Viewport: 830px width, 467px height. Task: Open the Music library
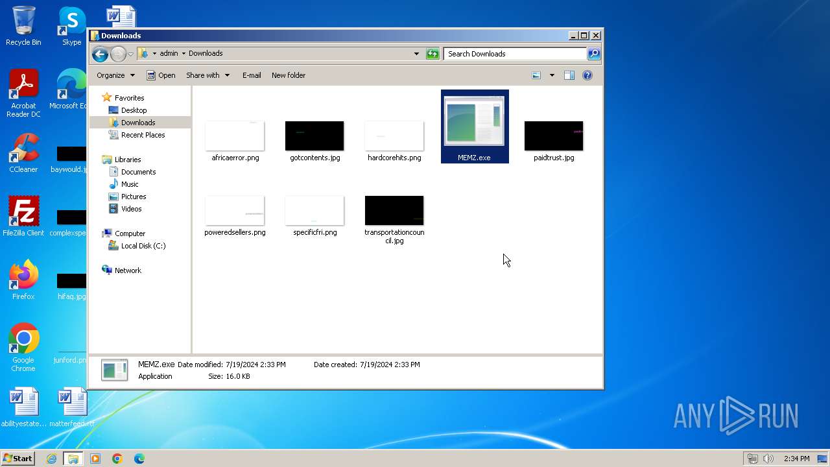(x=123, y=184)
